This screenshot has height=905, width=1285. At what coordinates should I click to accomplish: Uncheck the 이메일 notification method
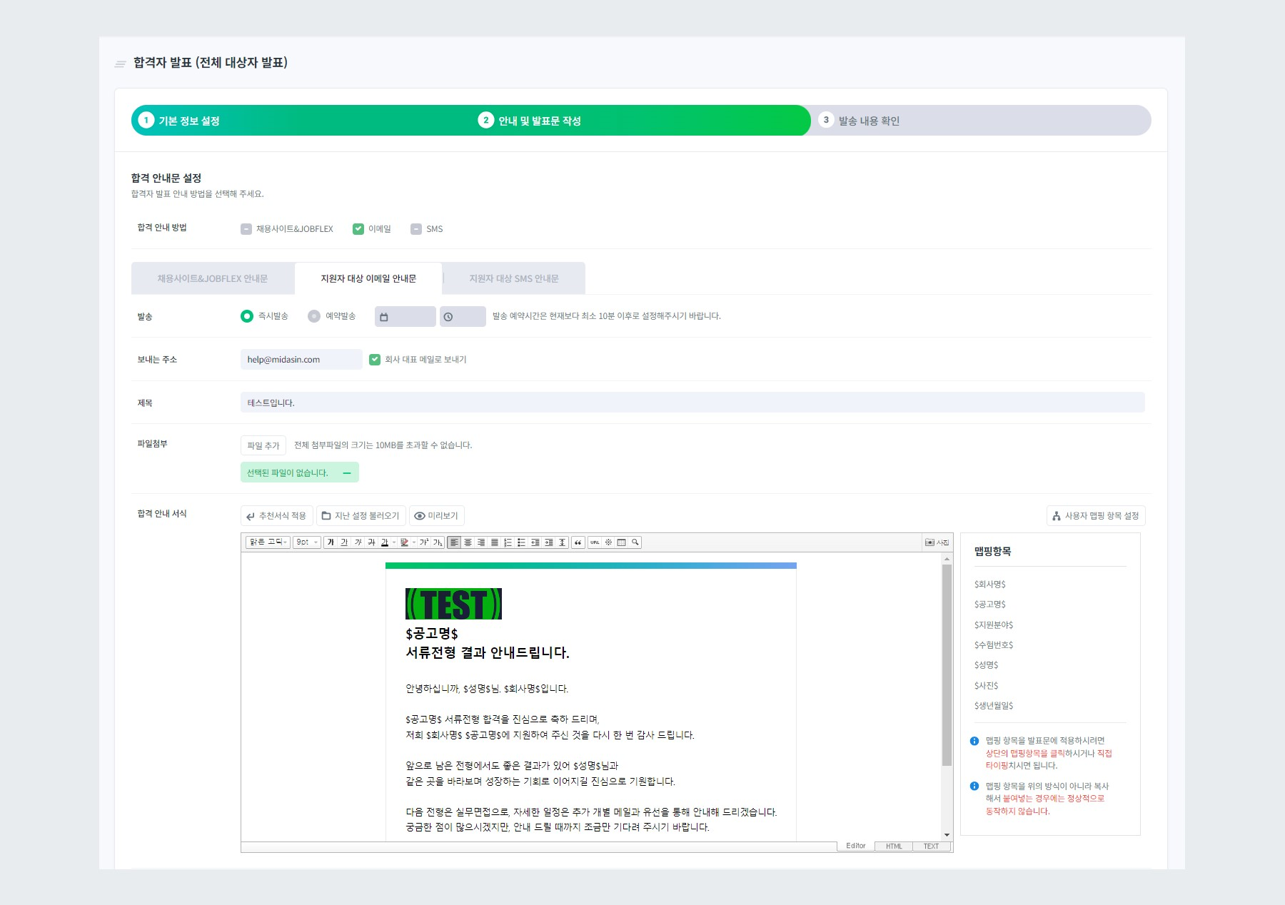358,228
